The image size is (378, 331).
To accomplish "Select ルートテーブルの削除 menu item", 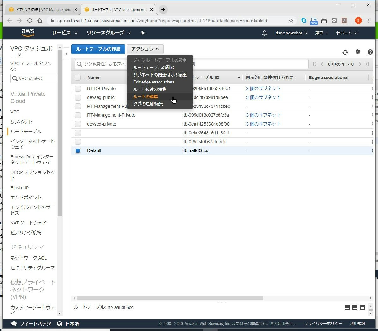I will pyautogui.click(x=153, y=67).
